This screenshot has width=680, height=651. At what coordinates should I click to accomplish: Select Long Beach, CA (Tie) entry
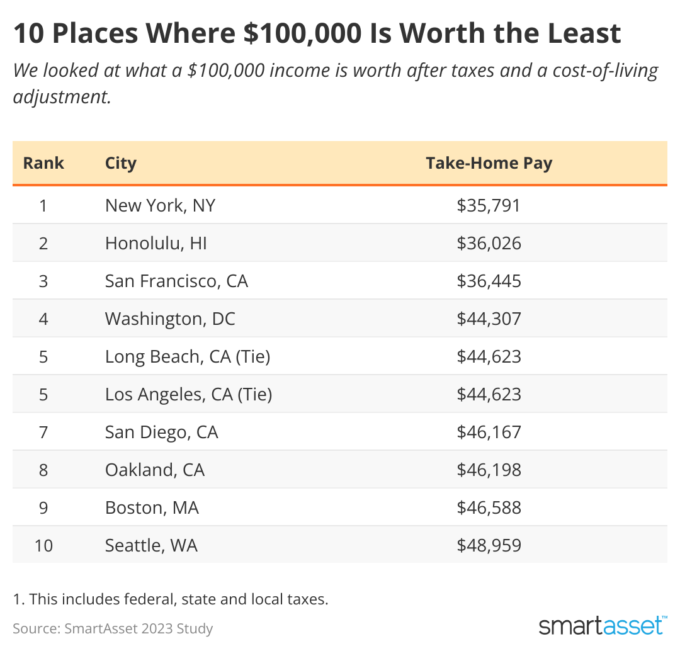(187, 356)
